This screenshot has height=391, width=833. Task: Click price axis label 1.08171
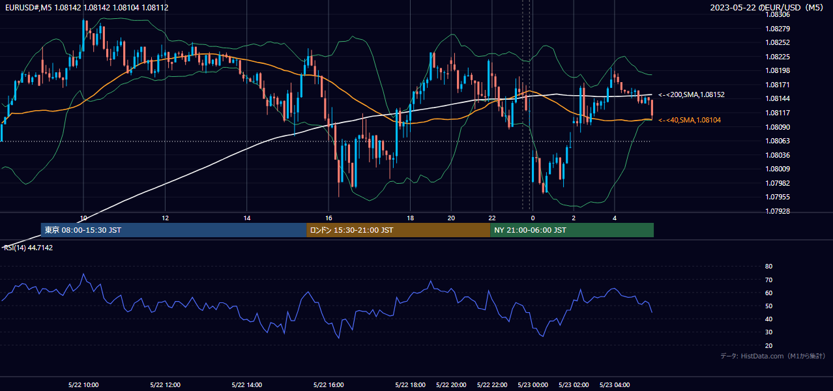pos(778,85)
